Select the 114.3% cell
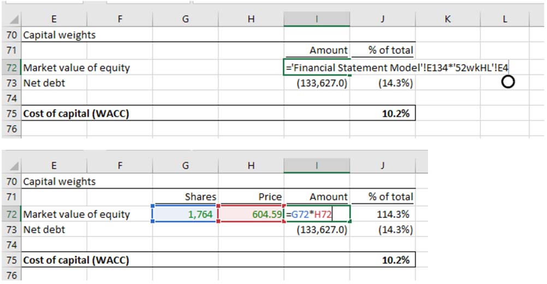Viewport: 547px width, 284px height. [x=382, y=214]
